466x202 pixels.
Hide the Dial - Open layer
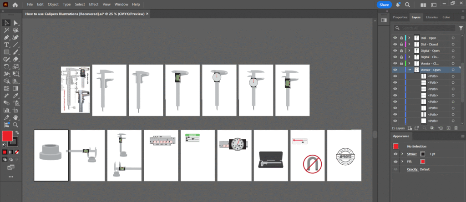pyautogui.click(x=395, y=38)
